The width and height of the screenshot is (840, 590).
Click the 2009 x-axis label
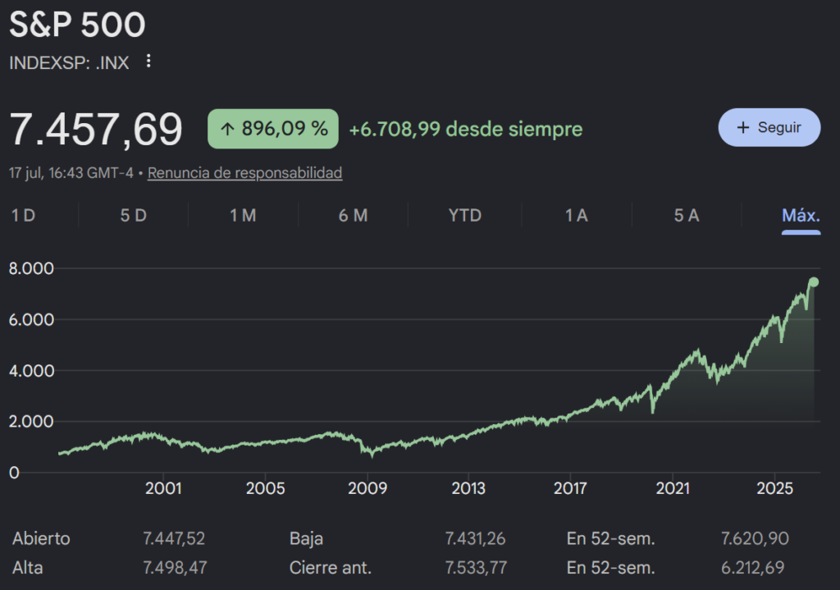(367, 488)
